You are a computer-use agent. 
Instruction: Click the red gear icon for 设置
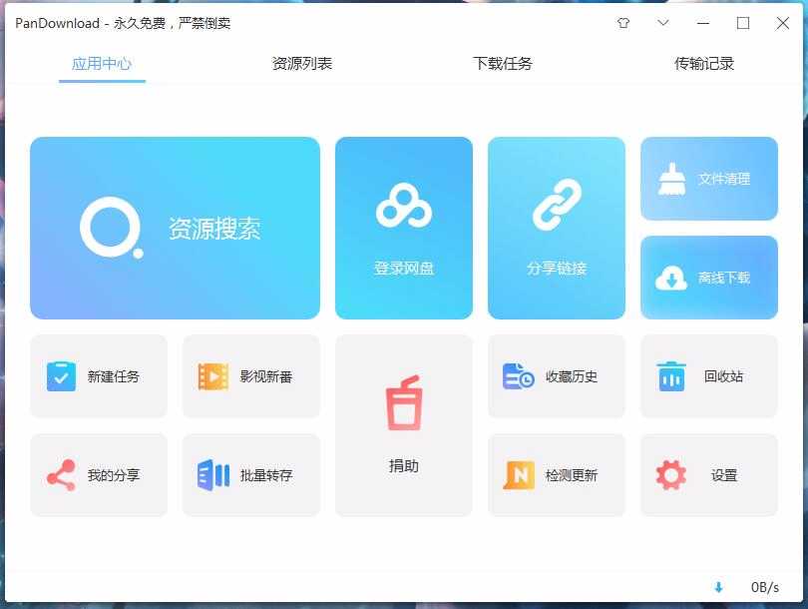tap(671, 475)
